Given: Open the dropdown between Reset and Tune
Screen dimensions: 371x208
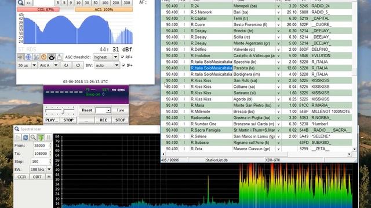Looking at the screenshot, I should tap(103, 110).
